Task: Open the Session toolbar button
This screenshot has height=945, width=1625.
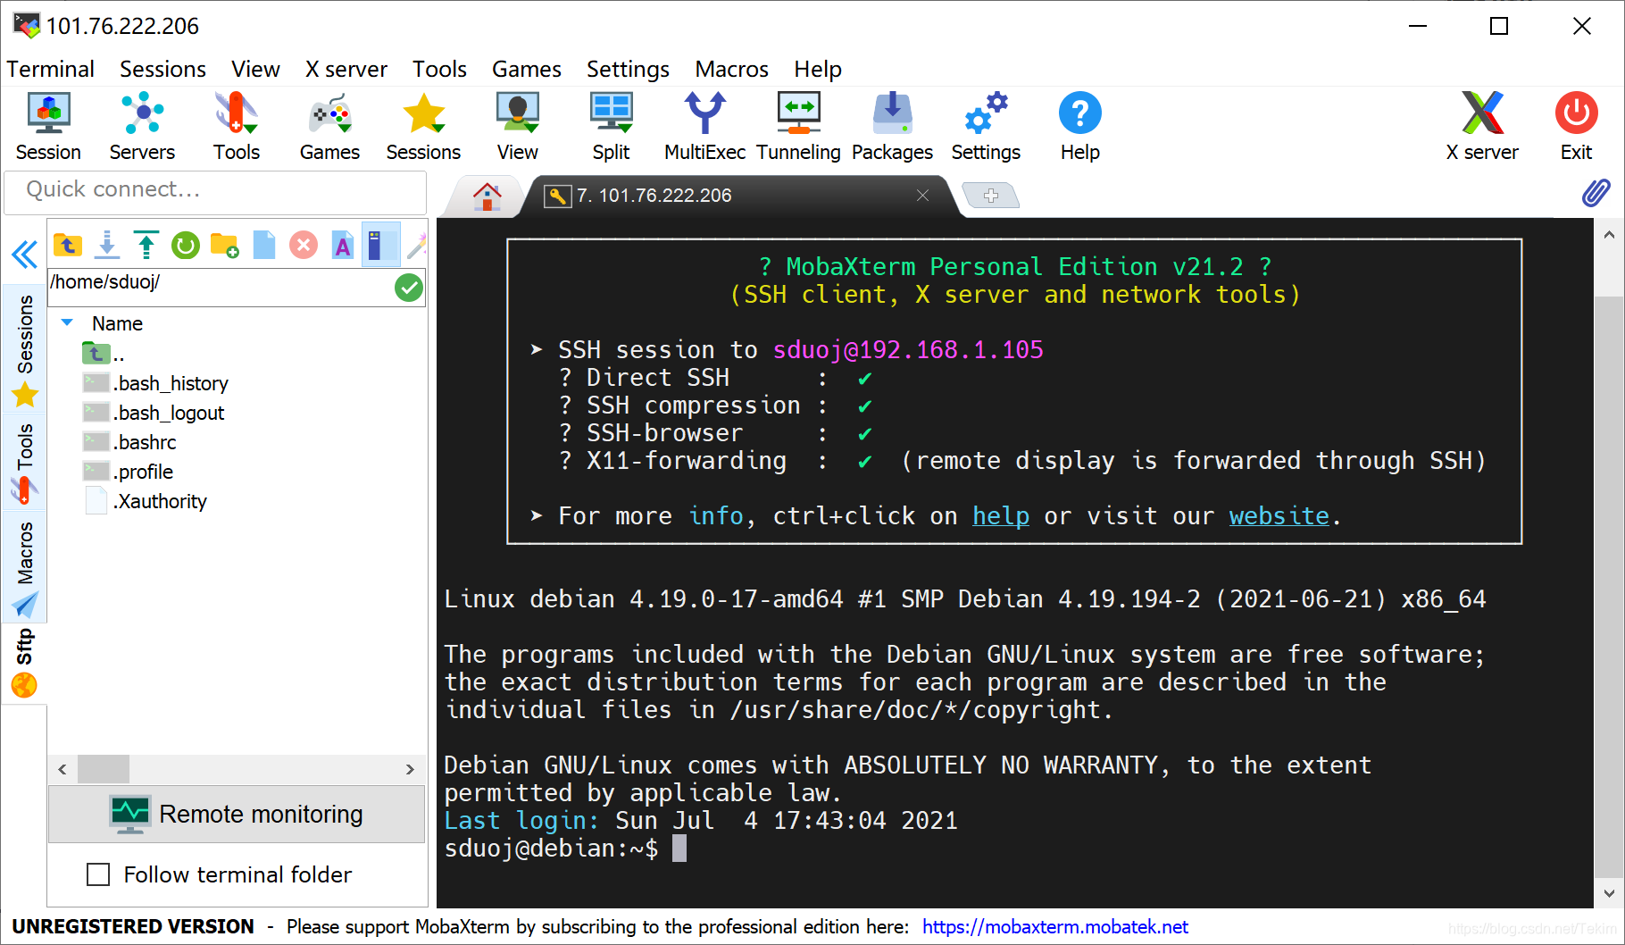Action: pos(48,127)
